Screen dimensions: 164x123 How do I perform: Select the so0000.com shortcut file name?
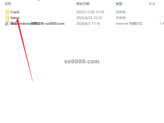(37, 24)
